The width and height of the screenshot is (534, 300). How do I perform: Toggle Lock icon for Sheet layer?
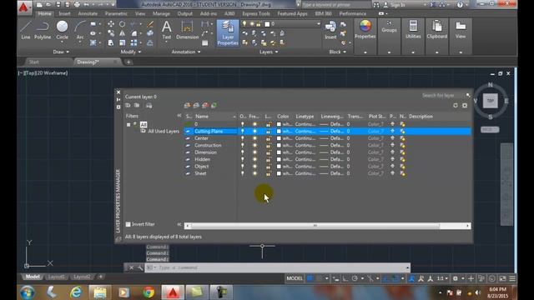tap(269, 173)
